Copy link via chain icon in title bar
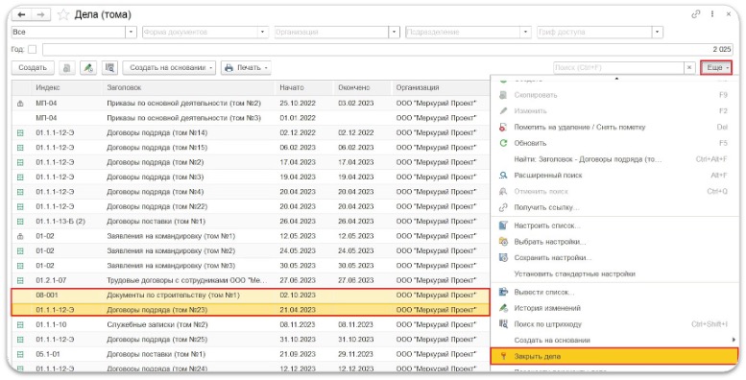 [696, 14]
